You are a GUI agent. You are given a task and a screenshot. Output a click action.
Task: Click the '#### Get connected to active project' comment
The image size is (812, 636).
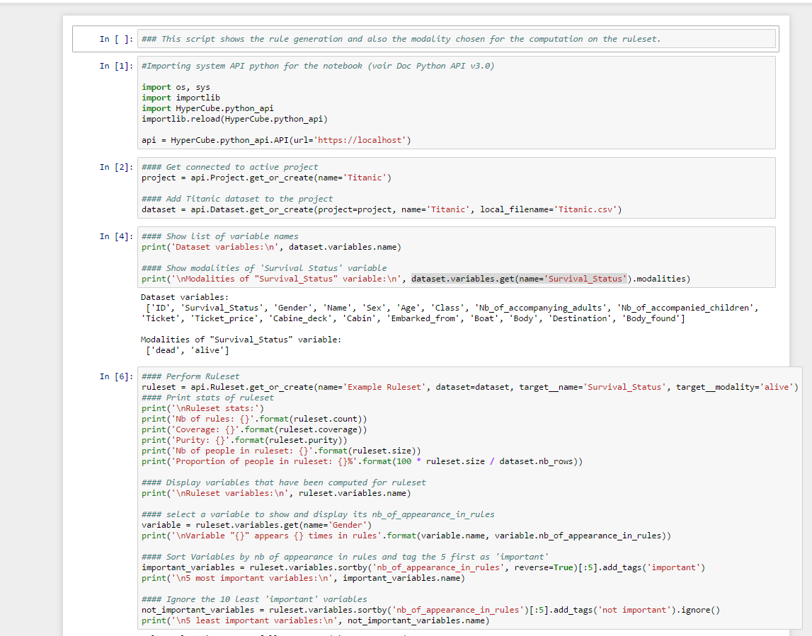coord(230,167)
